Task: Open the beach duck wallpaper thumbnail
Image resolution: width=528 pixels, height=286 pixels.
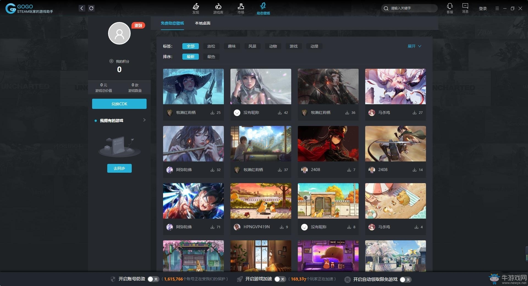Action: click(395, 201)
